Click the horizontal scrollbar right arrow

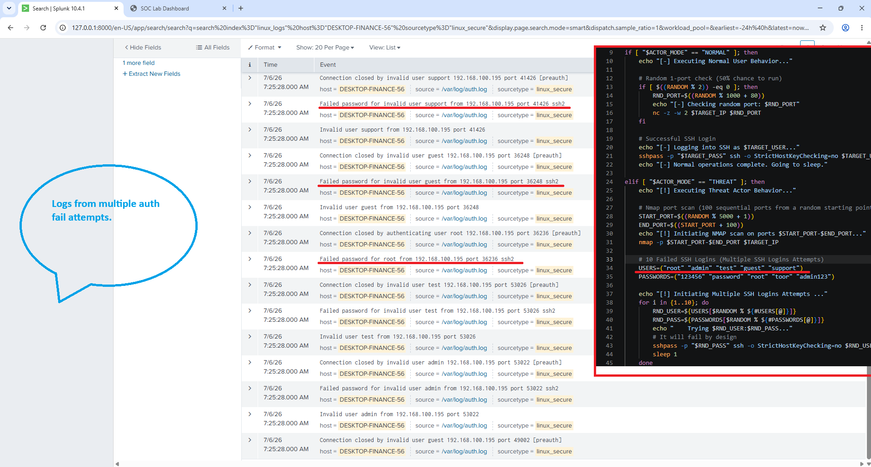[861, 464]
